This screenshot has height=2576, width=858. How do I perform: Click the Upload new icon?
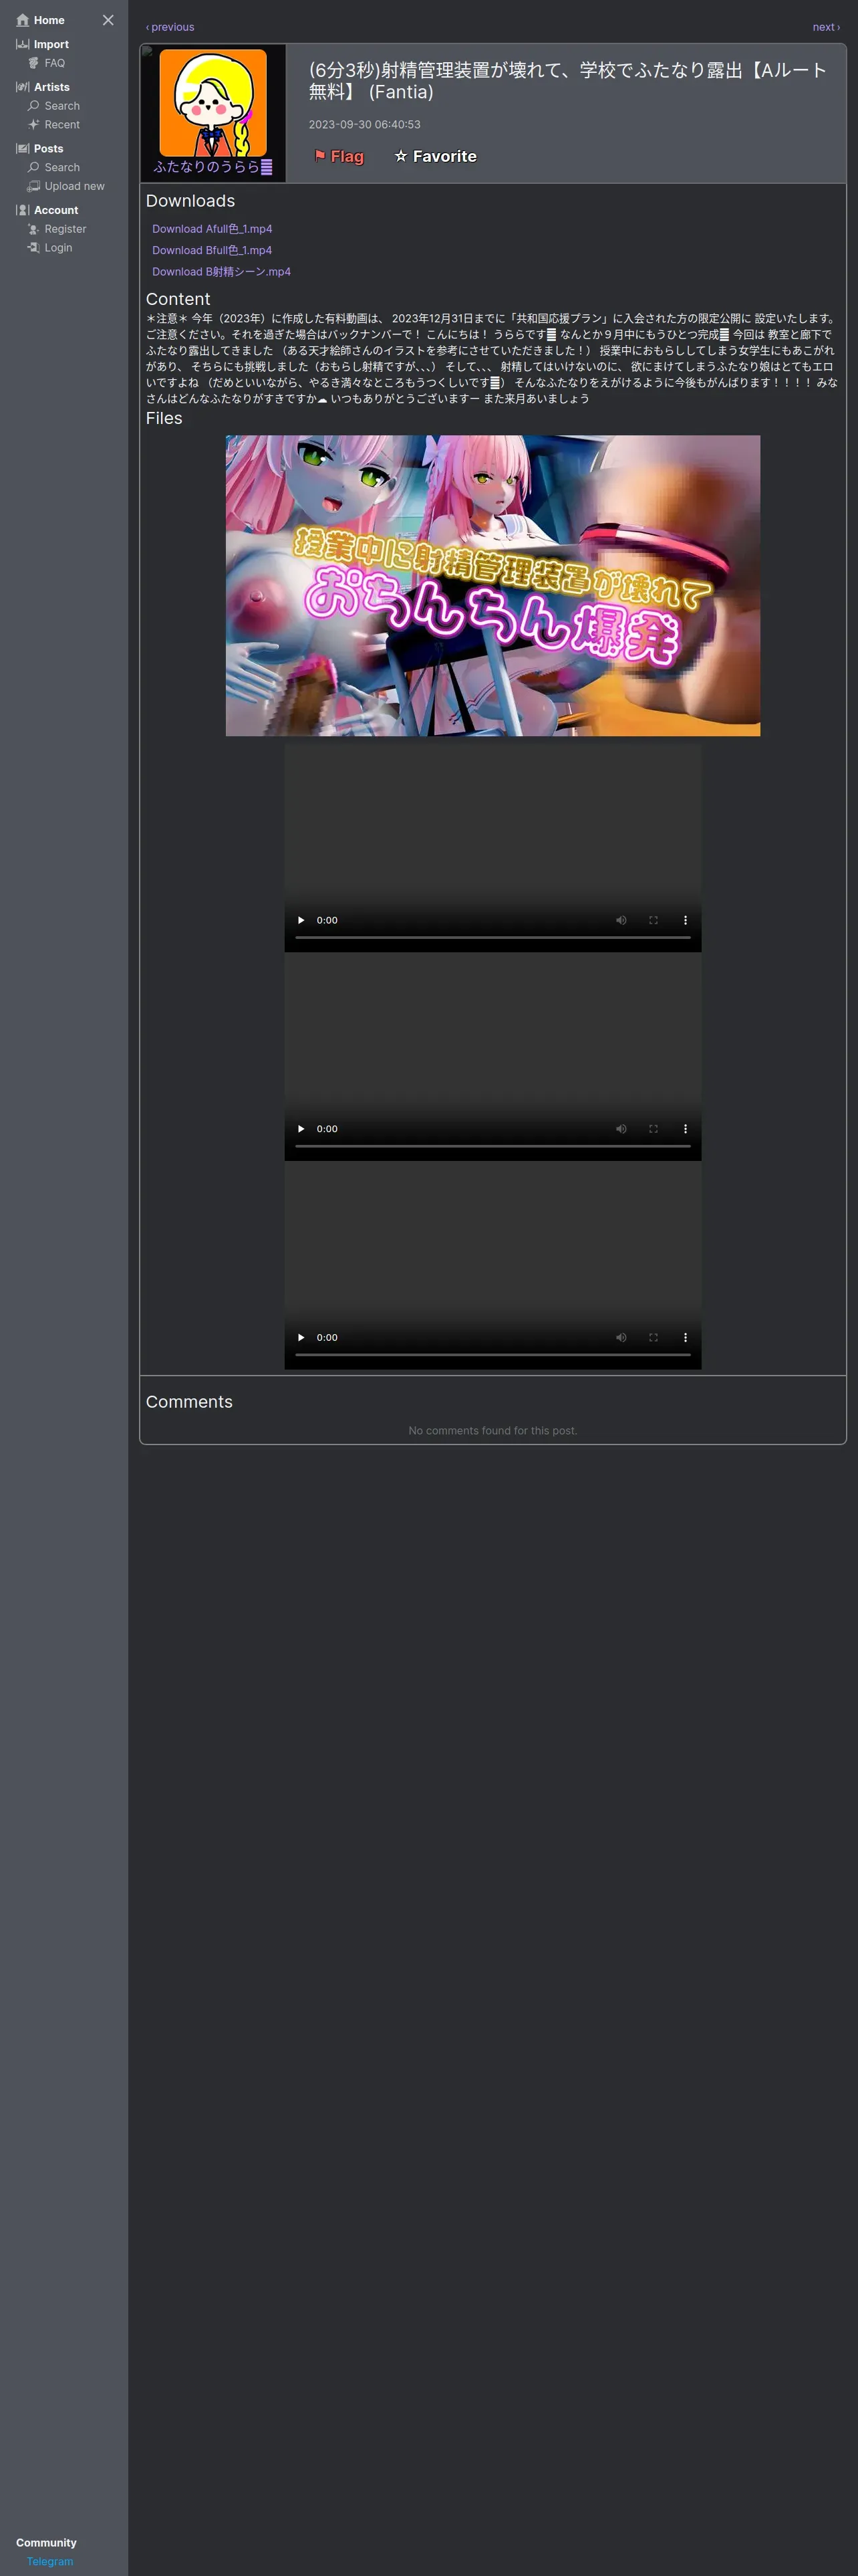[x=34, y=187]
